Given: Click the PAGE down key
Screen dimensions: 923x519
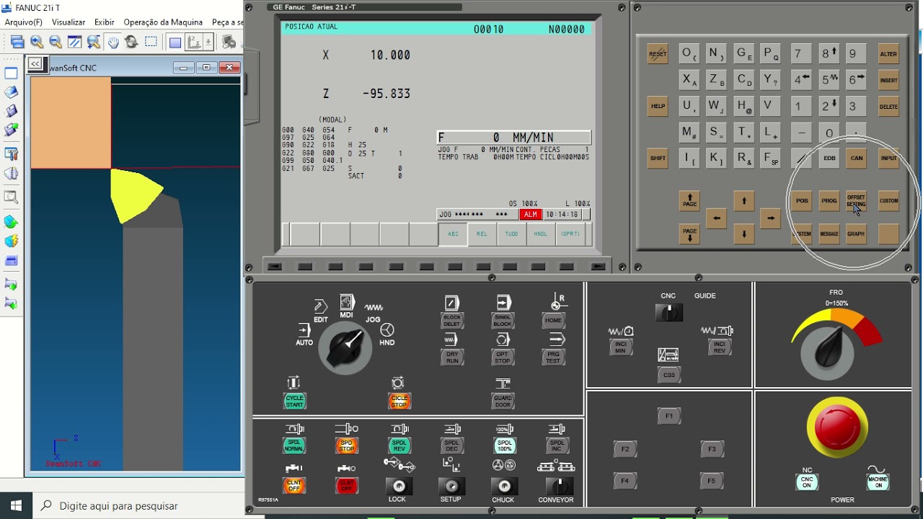Looking at the screenshot, I should click(690, 234).
